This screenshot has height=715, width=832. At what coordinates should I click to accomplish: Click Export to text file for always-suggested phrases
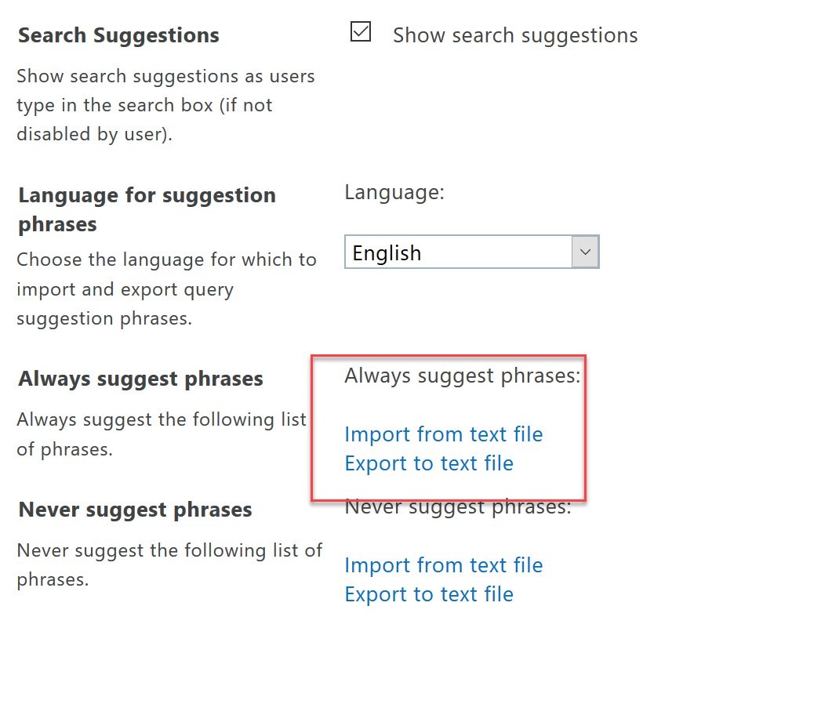tap(429, 463)
